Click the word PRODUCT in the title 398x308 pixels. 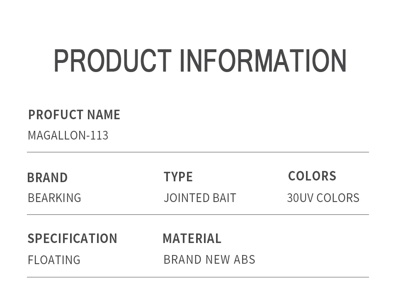point(112,61)
